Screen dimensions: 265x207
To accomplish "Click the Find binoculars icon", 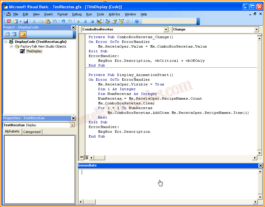I will [x=55, y=21].
